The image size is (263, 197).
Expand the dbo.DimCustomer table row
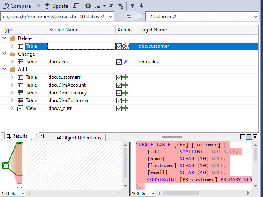point(12,101)
